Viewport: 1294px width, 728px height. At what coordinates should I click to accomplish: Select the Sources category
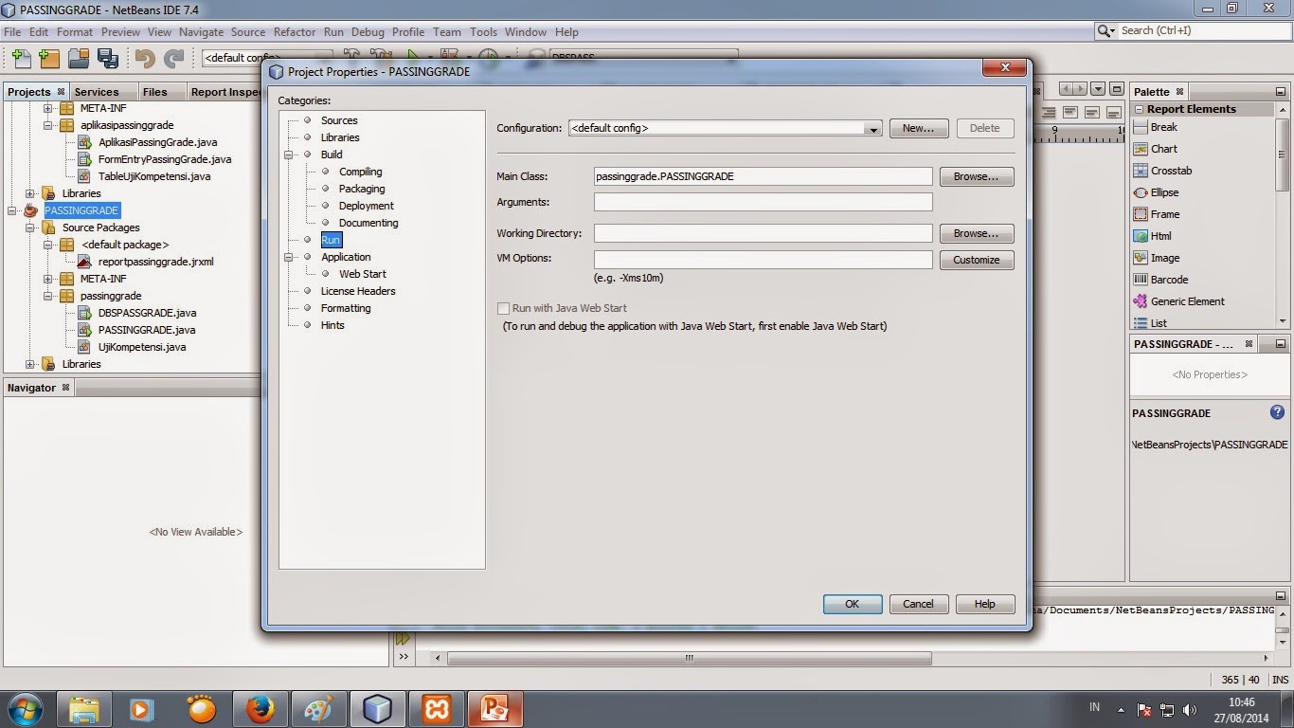(x=339, y=120)
